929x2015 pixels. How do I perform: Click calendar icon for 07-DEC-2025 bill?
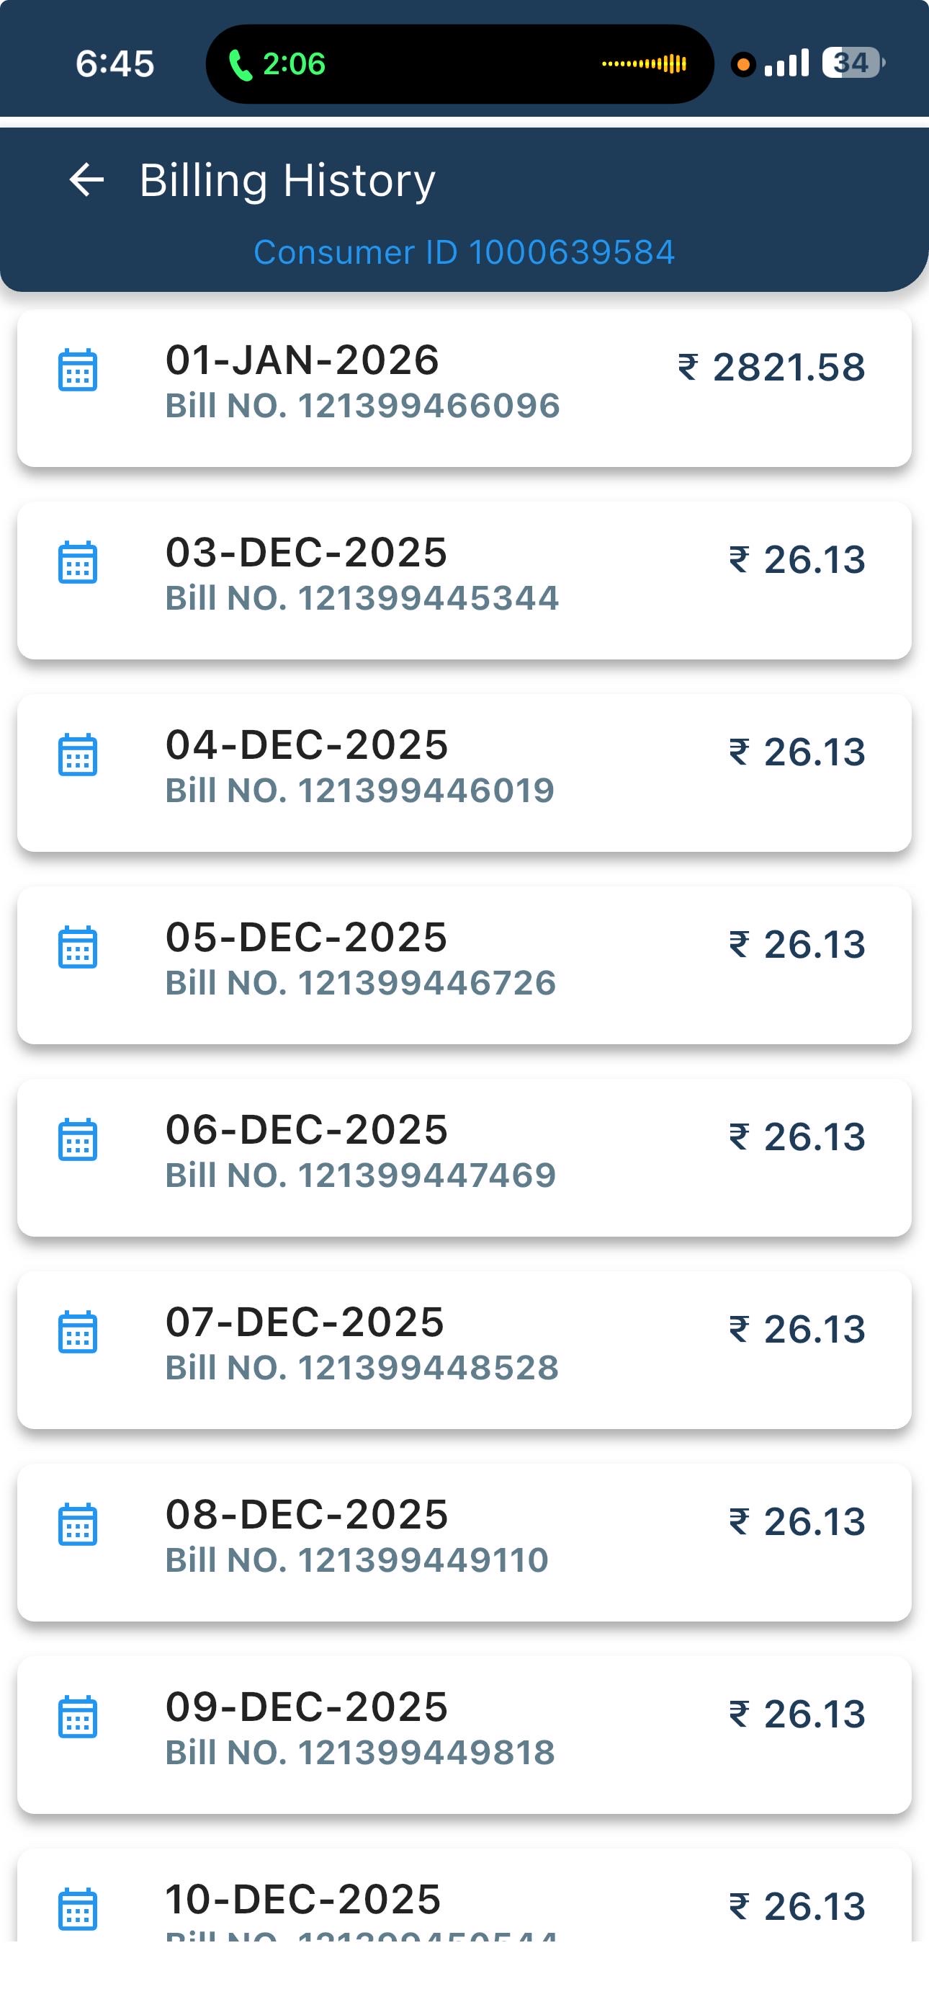(78, 1332)
